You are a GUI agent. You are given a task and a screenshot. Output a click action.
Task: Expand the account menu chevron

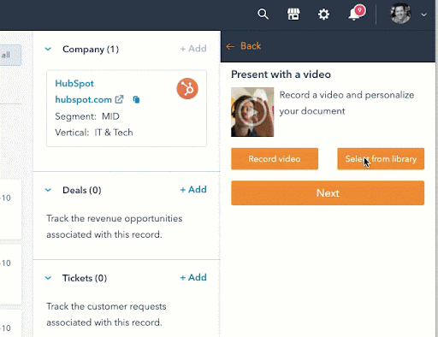coord(424,15)
